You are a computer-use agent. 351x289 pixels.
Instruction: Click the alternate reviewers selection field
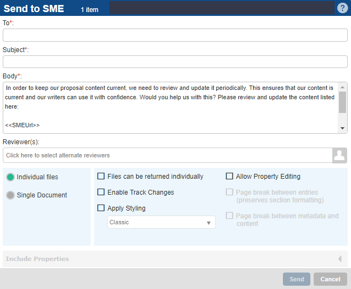168,155
